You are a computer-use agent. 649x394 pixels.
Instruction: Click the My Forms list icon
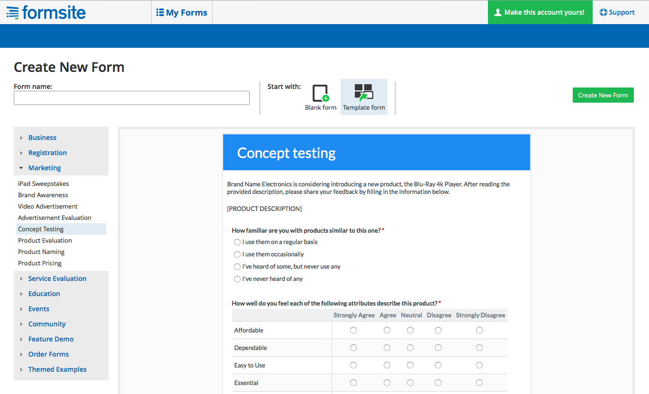click(x=160, y=12)
